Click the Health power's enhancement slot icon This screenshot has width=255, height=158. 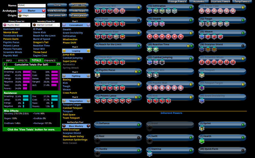[202, 141]
